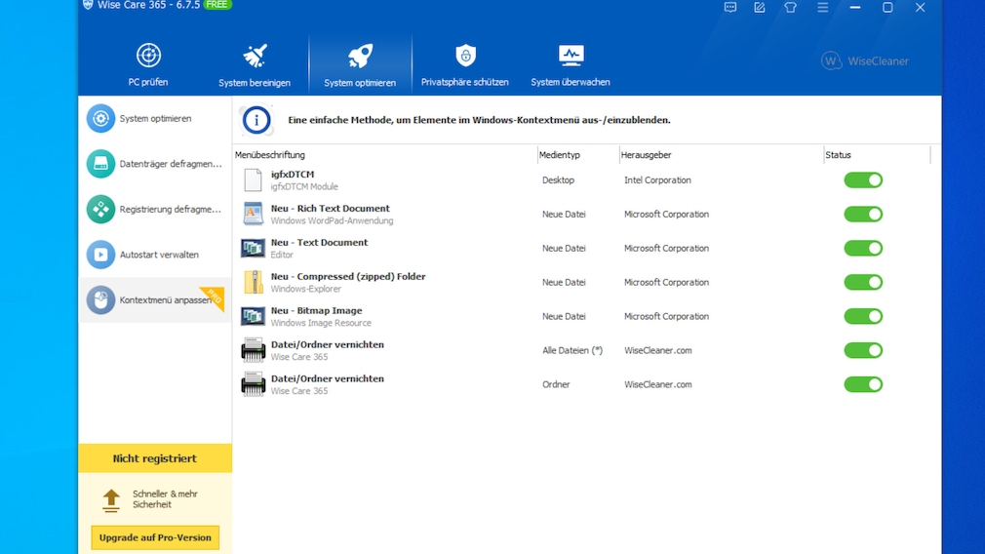The image size is (985, 554).
Task: Click the Registrierung defragmentieren sidebar icon
Action: click(x=100, y=209)
